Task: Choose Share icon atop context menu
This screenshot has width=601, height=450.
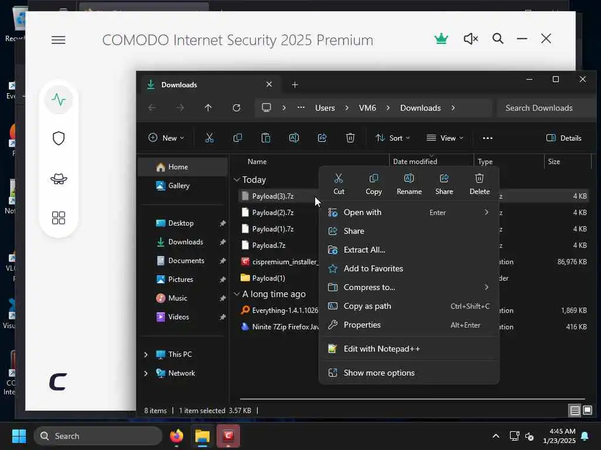Action: tap(444, 184)
